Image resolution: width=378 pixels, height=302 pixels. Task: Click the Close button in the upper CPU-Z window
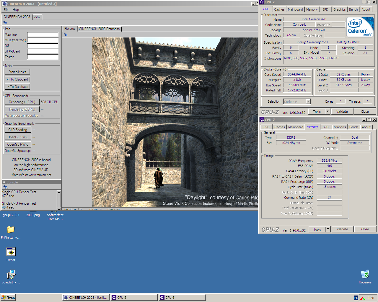365,111
